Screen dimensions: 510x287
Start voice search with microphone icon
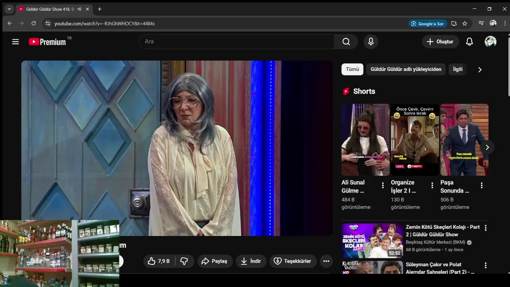click(371, 41)
